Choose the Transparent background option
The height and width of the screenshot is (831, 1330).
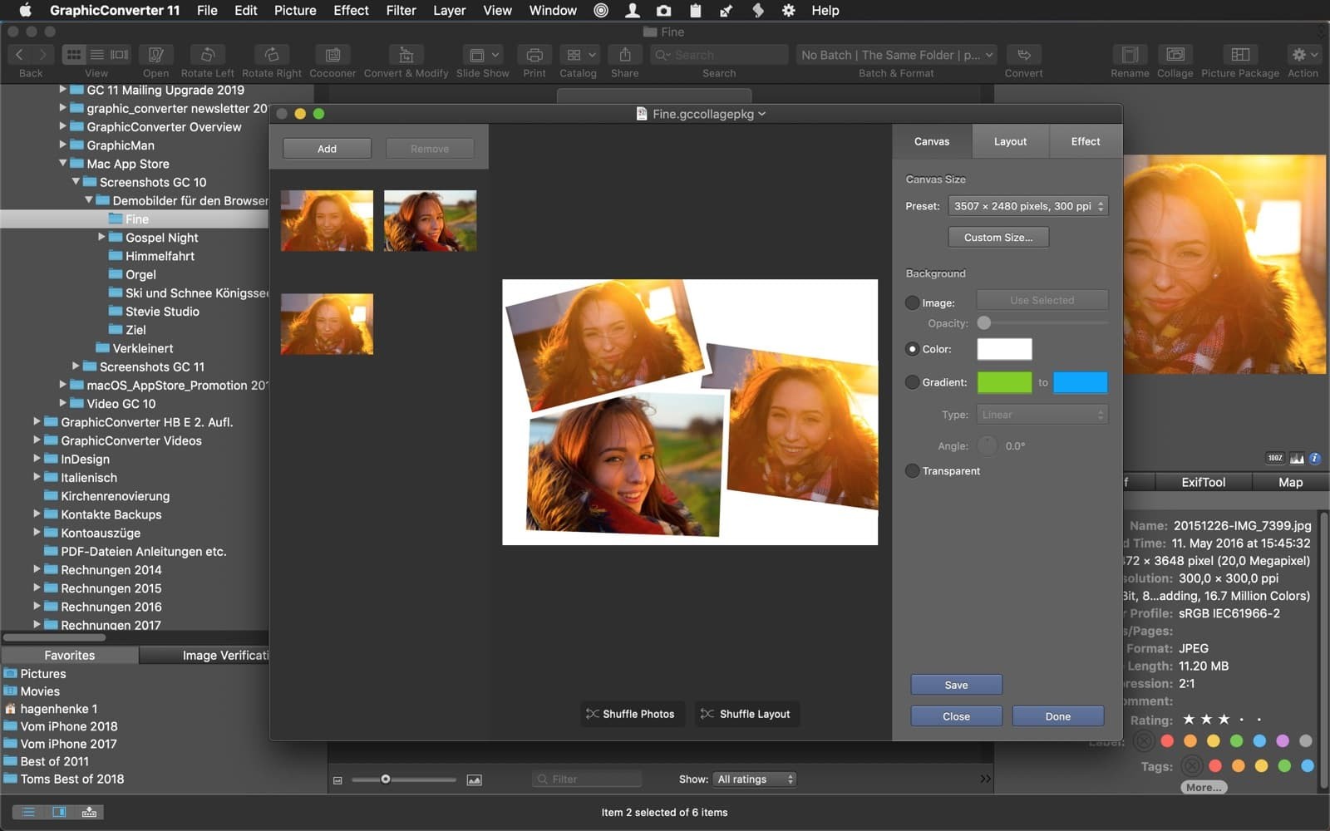(913, 471)
